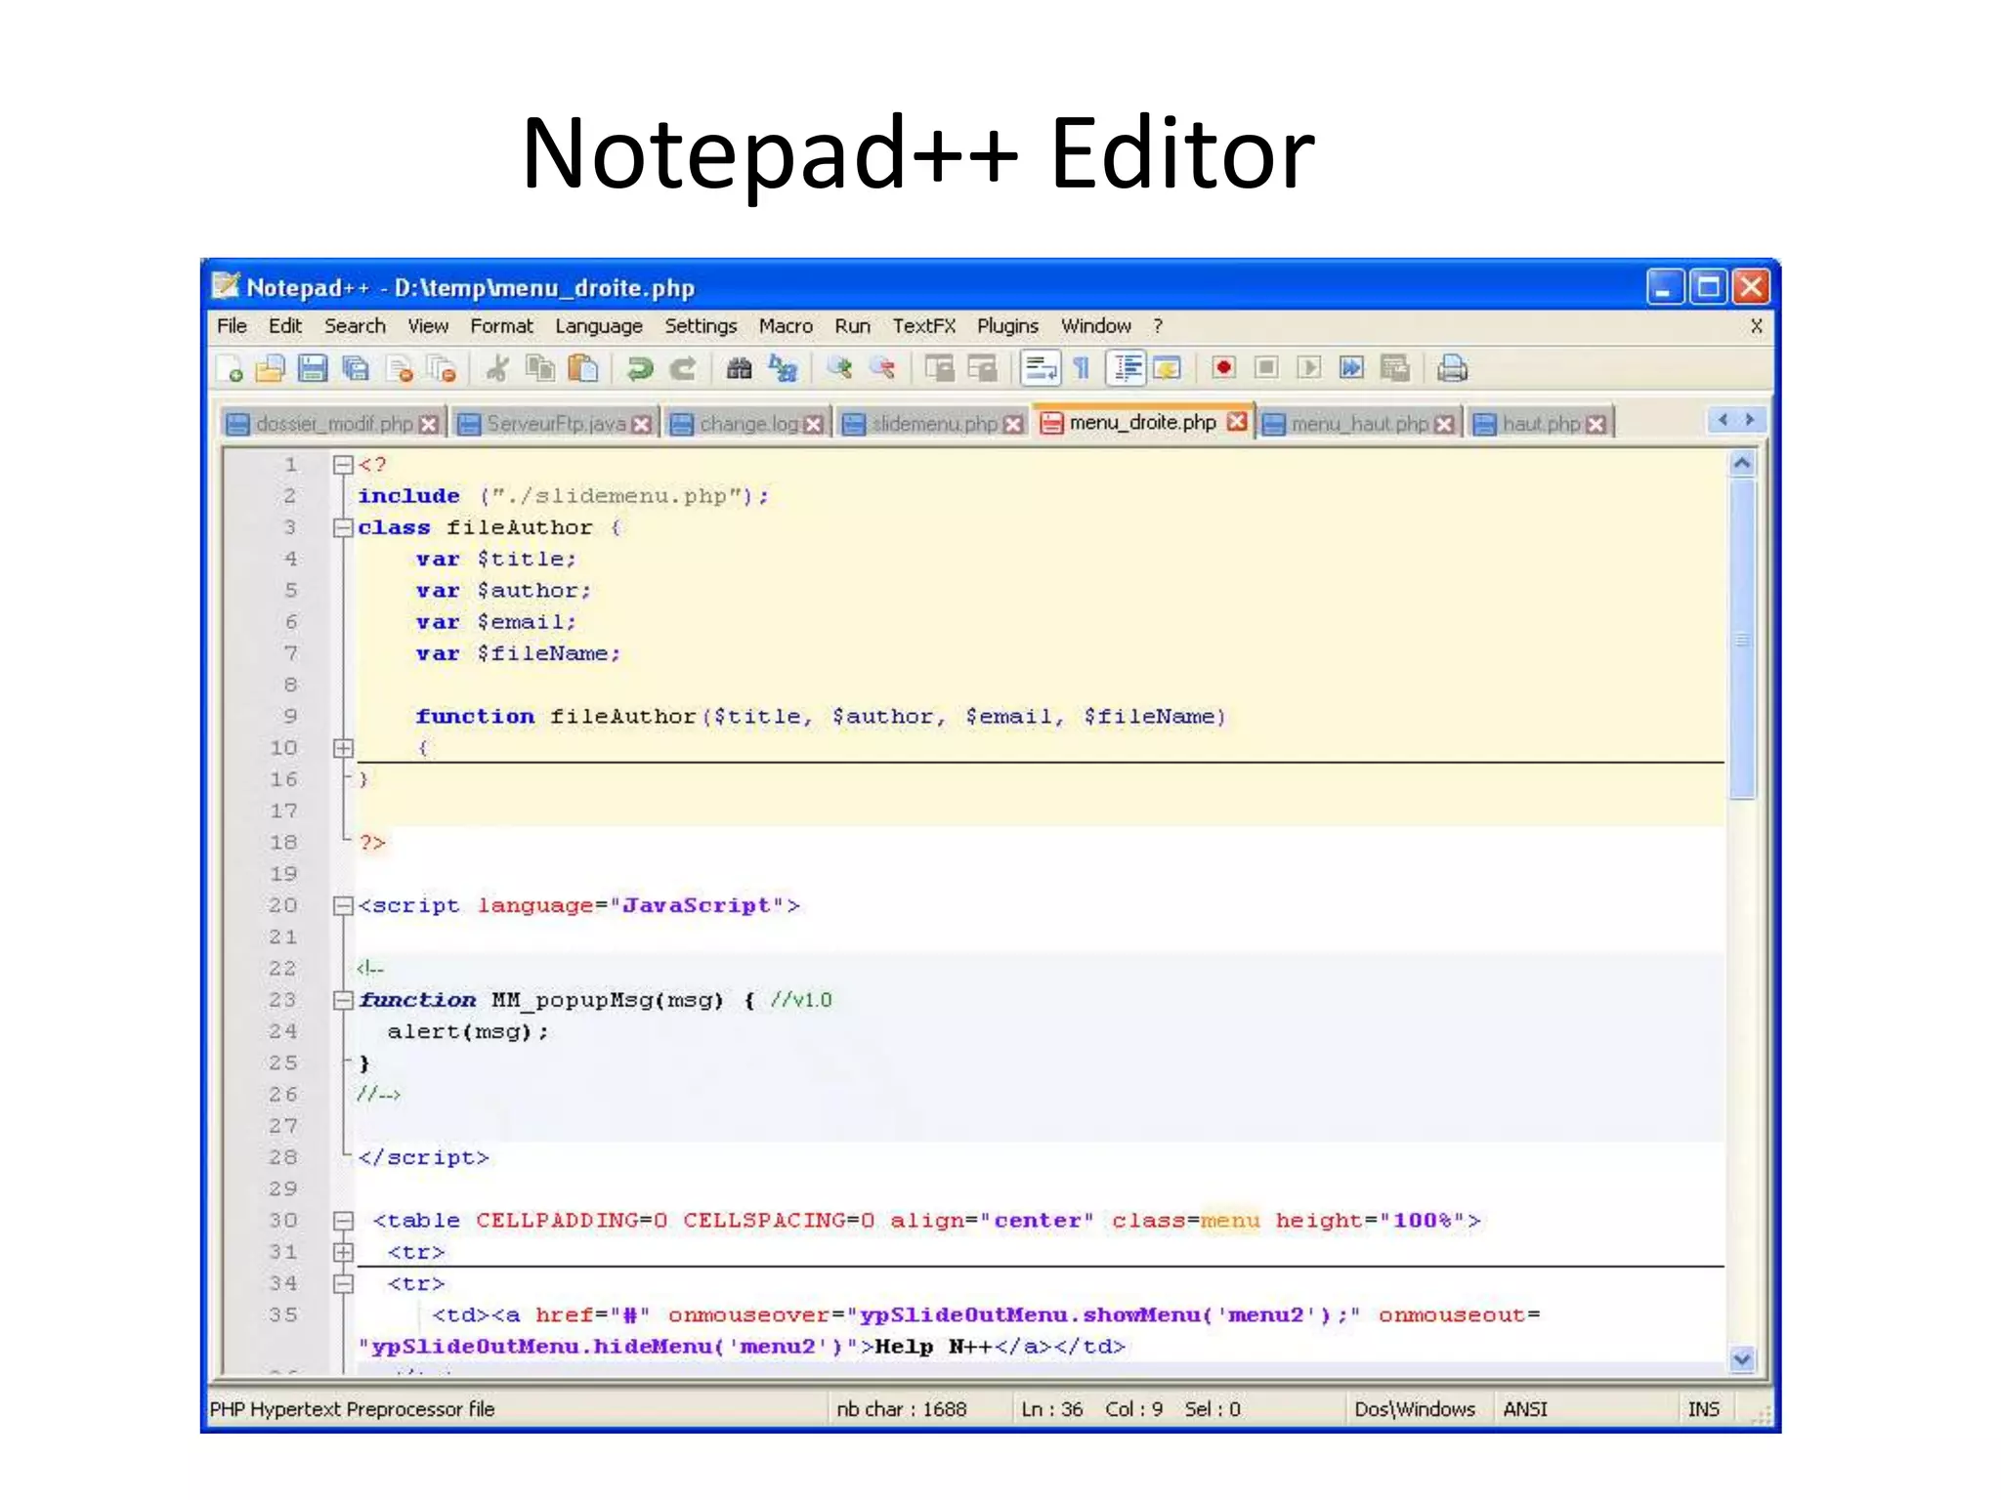Start macro recording with red button
The width and height of the screenshot is (2001, 1500).
pos(1223,368)
